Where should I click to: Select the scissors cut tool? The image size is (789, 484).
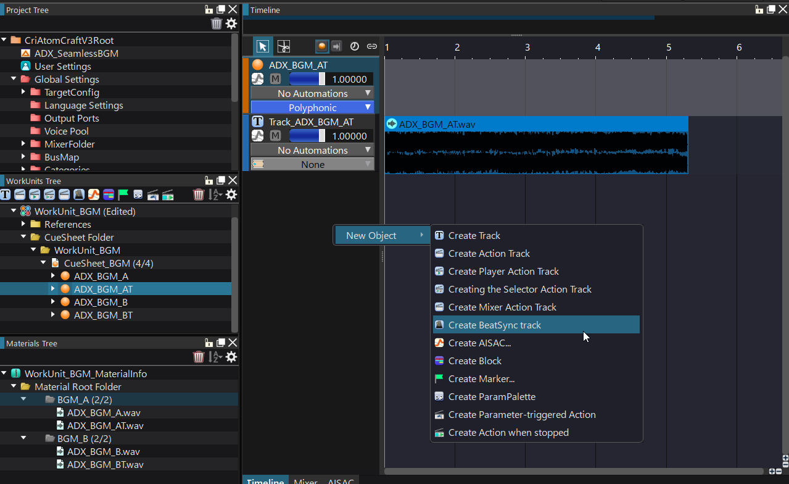284,46
